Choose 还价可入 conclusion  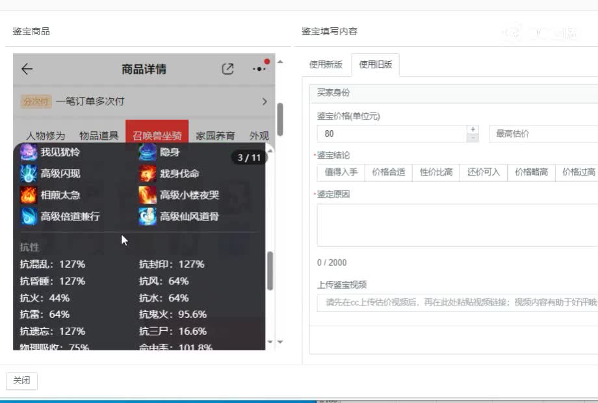pos(484,172)
